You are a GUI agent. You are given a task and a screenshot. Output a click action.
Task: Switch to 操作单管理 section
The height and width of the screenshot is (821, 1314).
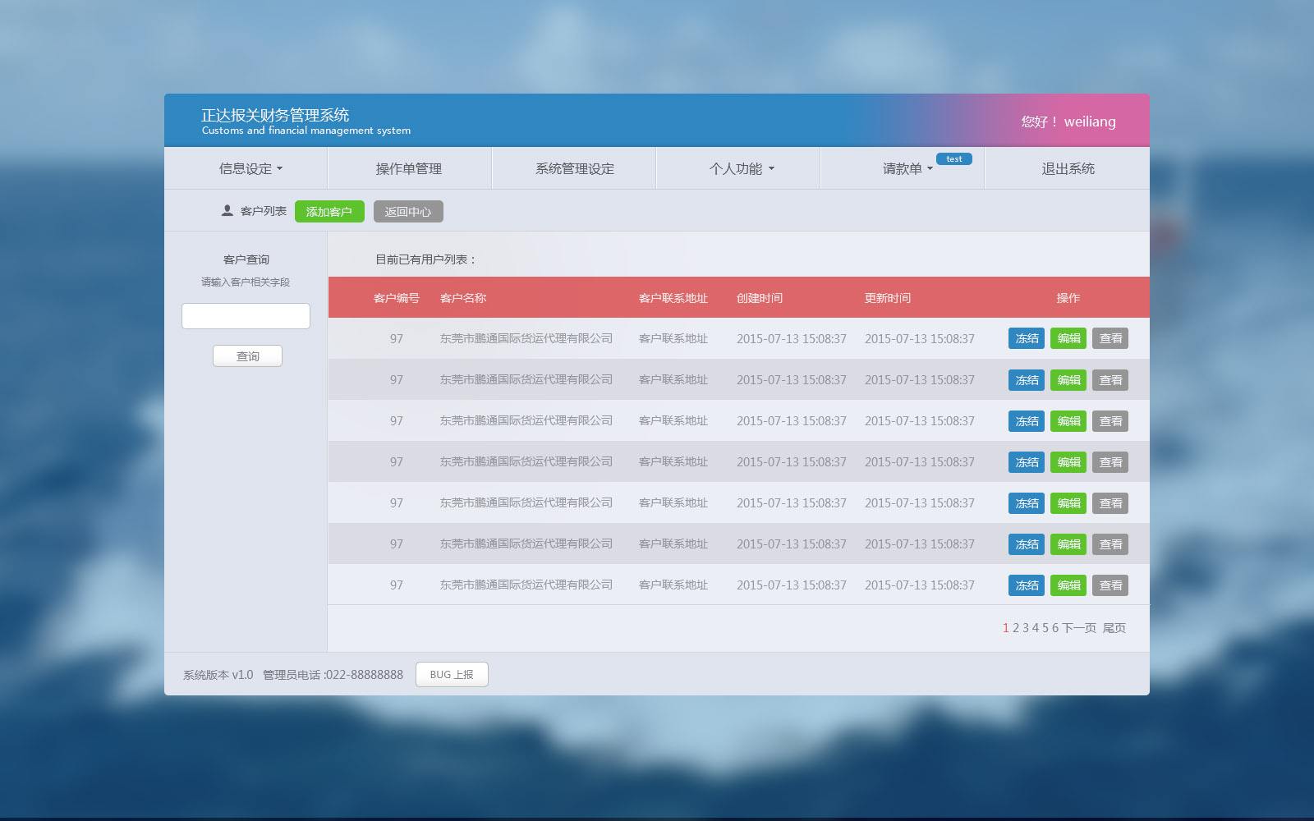pyautogui.click(x=408, y=168)
